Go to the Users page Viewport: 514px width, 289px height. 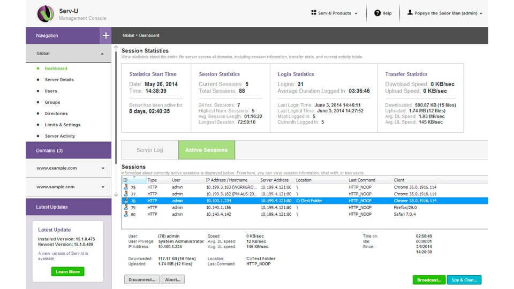tap(51, 91)
